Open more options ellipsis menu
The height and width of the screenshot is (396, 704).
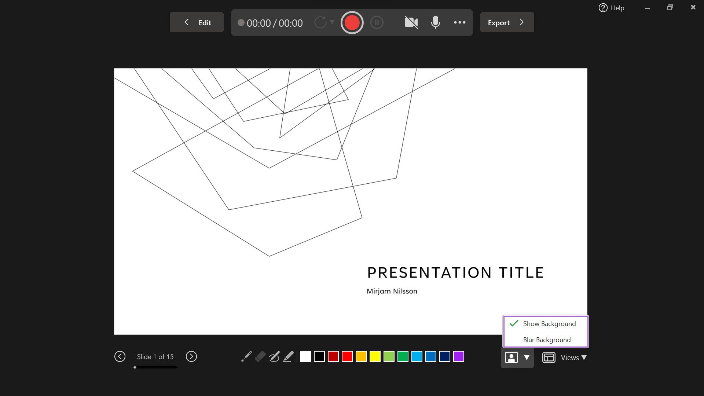[459, 23]
